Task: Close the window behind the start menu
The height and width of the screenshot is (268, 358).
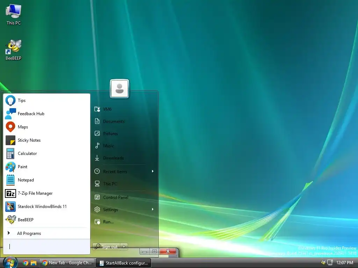Action: (168, 251)
